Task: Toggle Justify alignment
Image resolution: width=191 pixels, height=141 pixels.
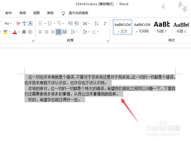Action: pyautogui.click(x=59, y=32)
